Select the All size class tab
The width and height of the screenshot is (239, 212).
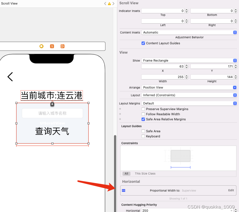[x=126, y=173]
